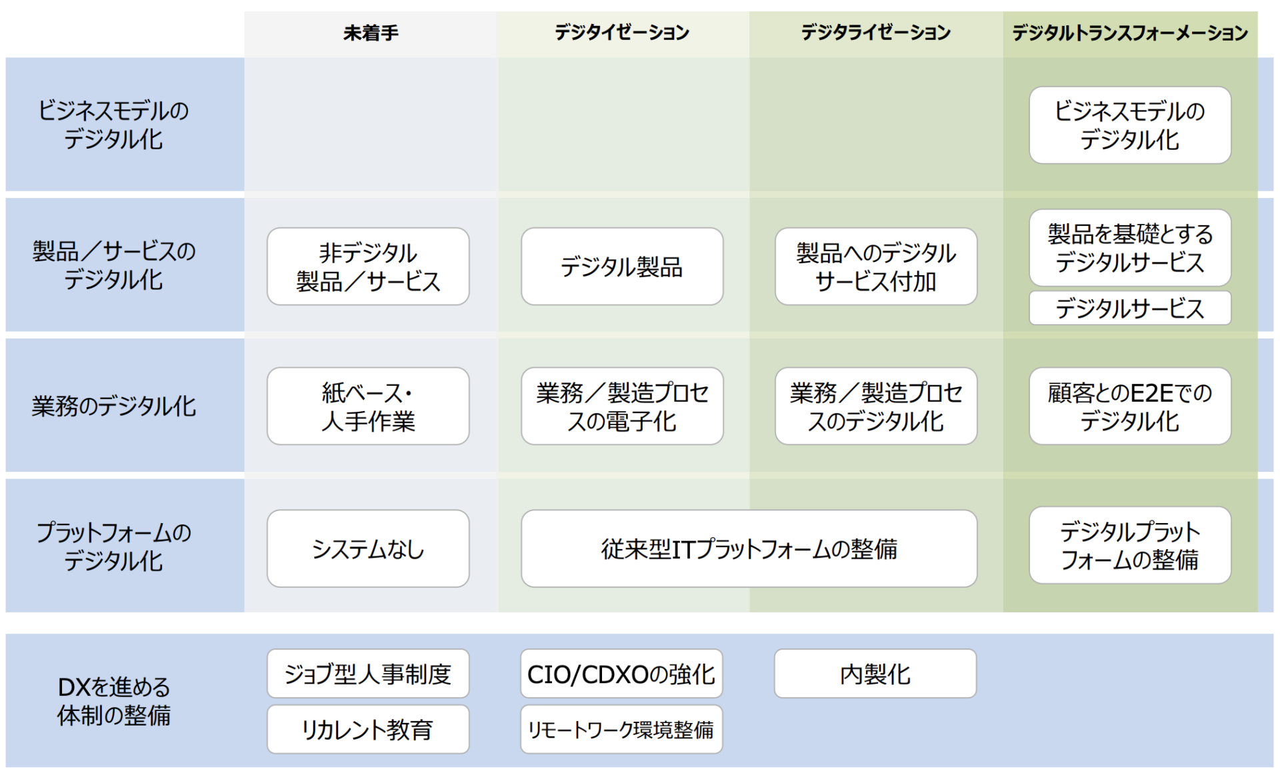Click the 業務／製造プロセスの電子化 box
The image size is (1280, 773).
tap(621, 405)
